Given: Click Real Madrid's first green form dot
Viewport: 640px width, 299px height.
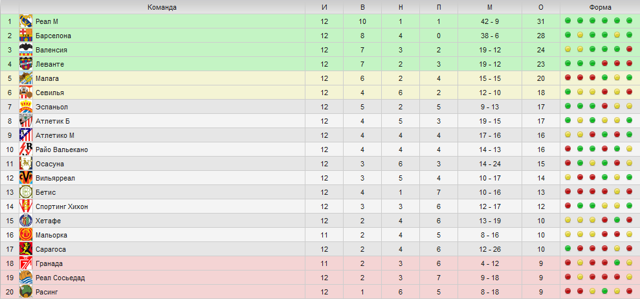Looking at the screenshot, I should 568,21.
